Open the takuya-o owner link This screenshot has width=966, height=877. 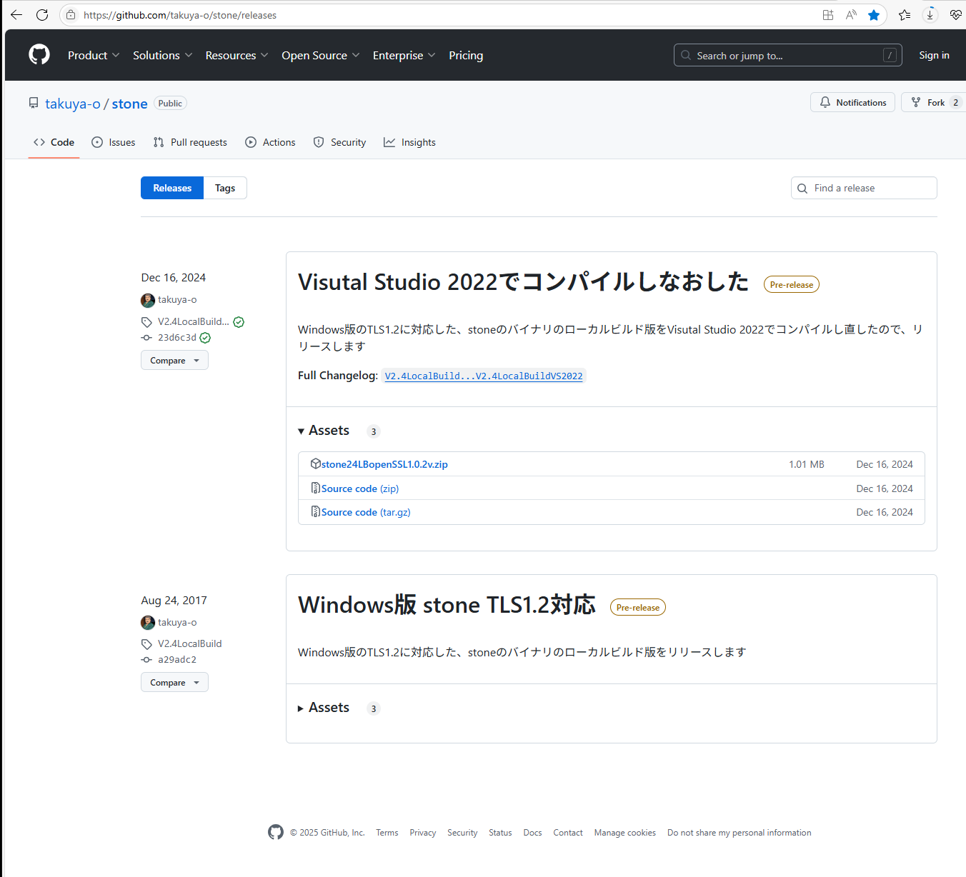pyautogui.click(x=73, y=104)
